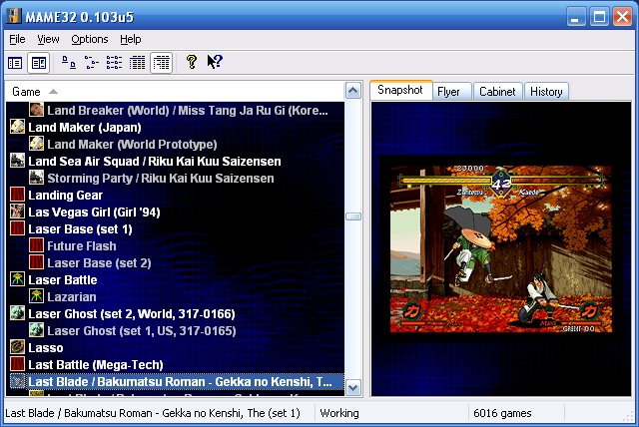639x427 pixels.
Task: Click the Last Battle (Mega-Tech) red icon
Action: pyautogui.click(x=18, y=364)
